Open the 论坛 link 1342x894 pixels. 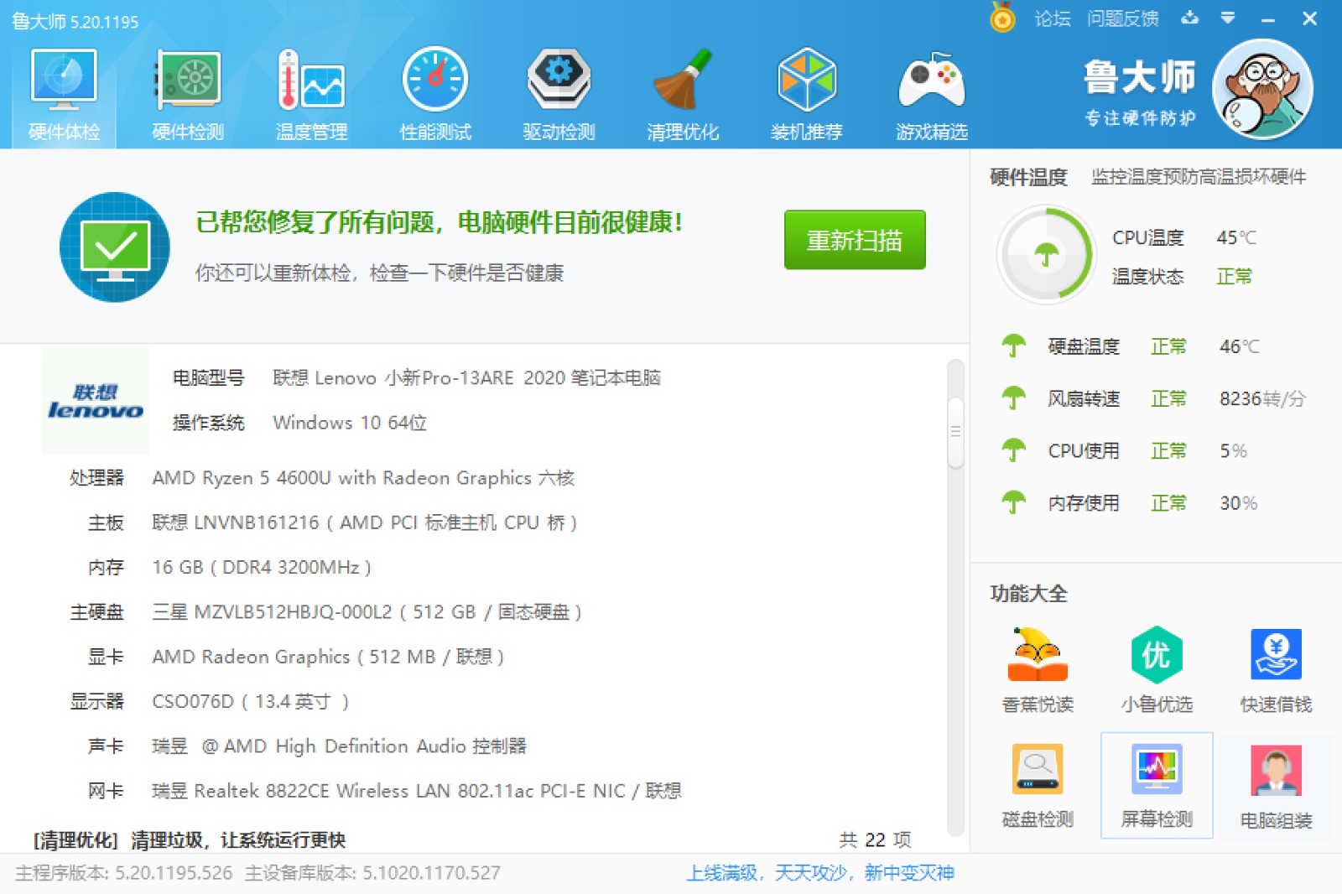[1053, 18]
